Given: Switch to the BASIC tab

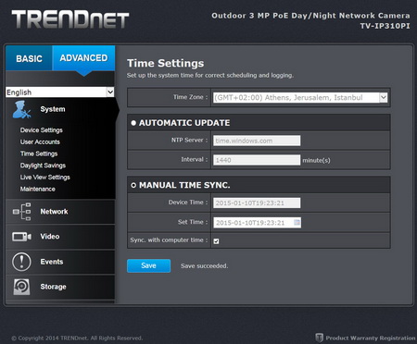Looking at the screenshot, I should coord(29,58).
